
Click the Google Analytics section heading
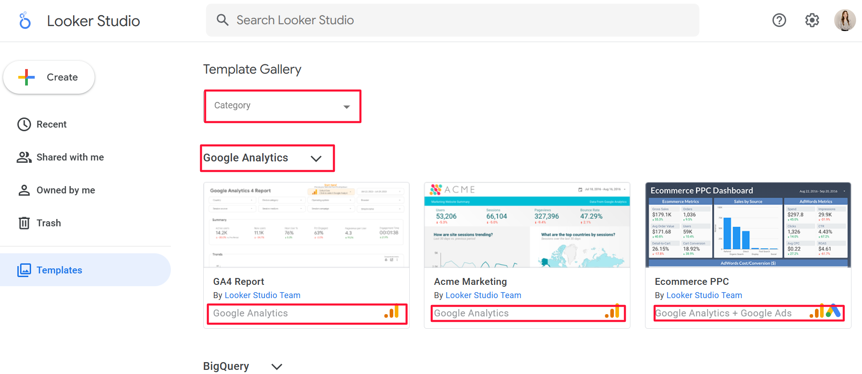(x=246, y=158)
